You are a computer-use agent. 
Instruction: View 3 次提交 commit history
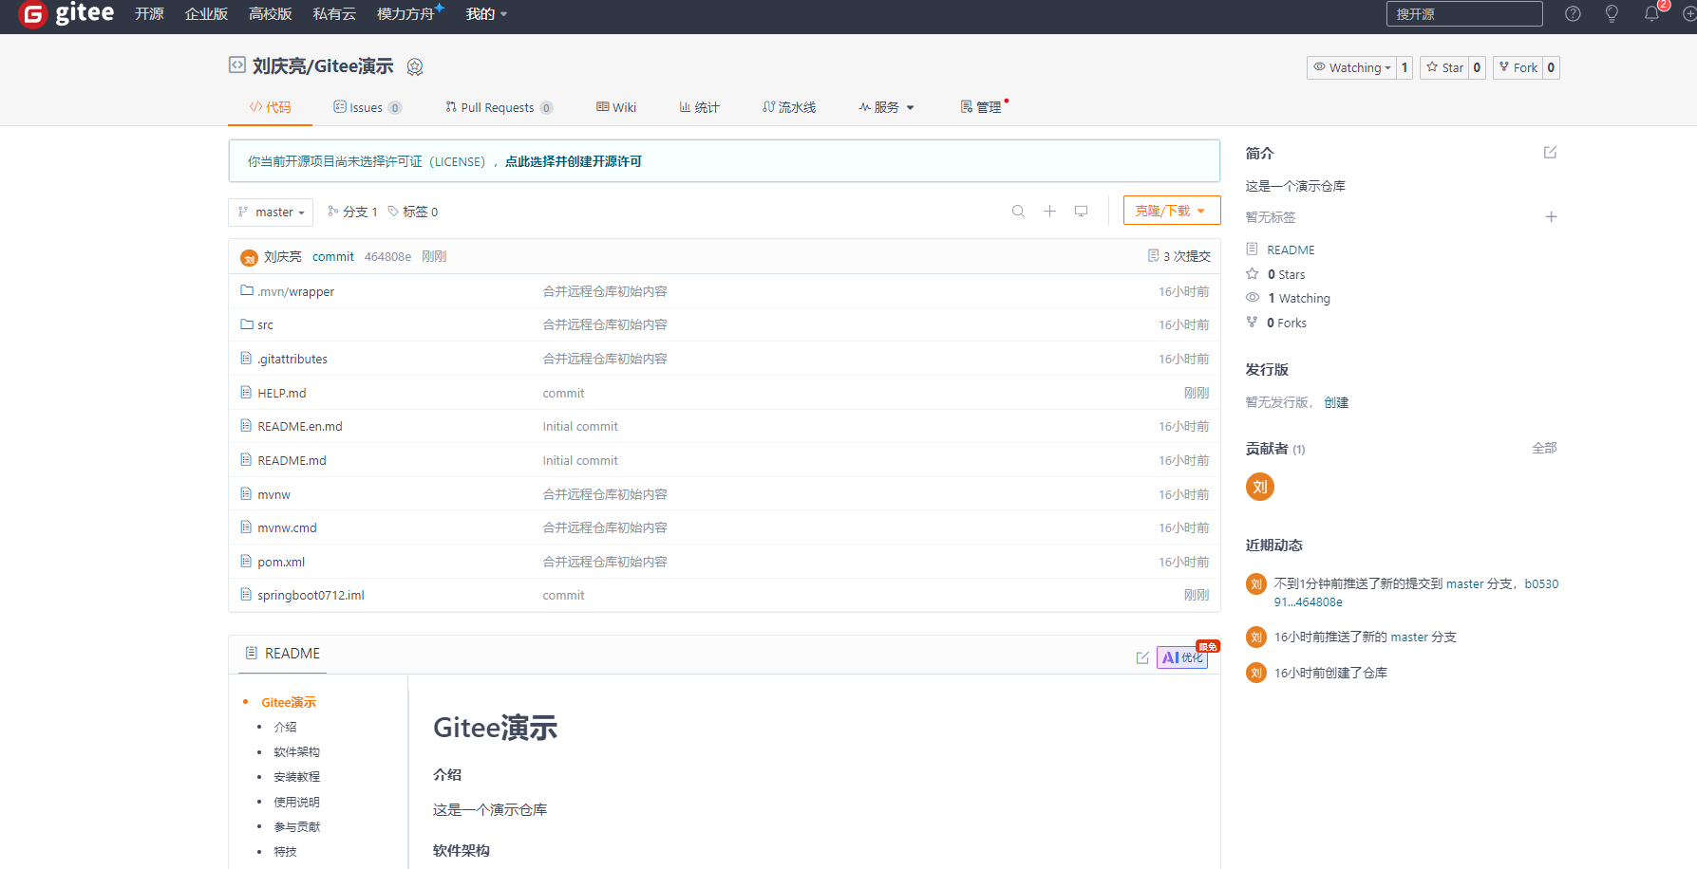pyautogui.click(x=1179, y=256)
